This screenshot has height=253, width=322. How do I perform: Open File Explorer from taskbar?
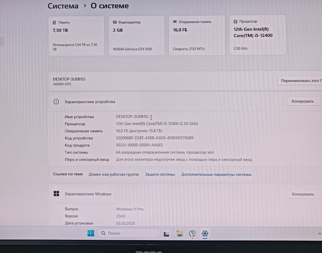[x=180, y=233]
